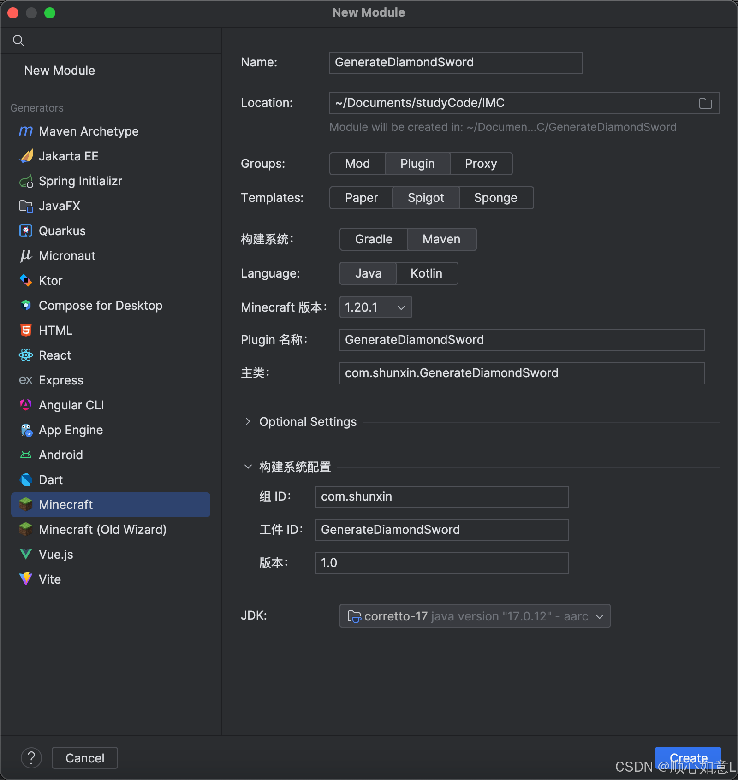The width and height of the screenshot is (738, 780).
Task: Browse location with the folder icon
Action: pyautogui.click(x=705, y=103)
